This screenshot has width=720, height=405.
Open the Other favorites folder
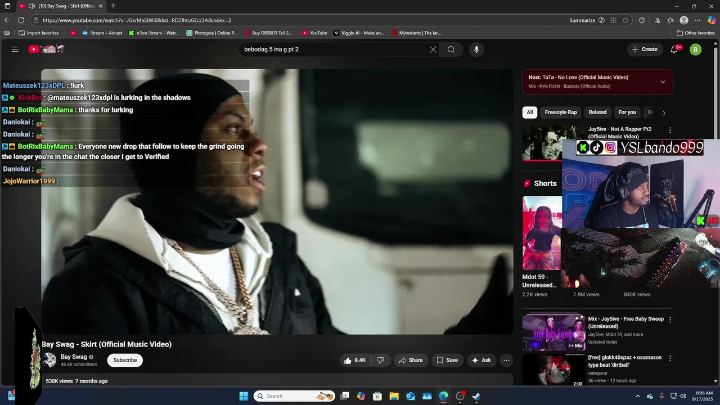(x=695, y=33)
